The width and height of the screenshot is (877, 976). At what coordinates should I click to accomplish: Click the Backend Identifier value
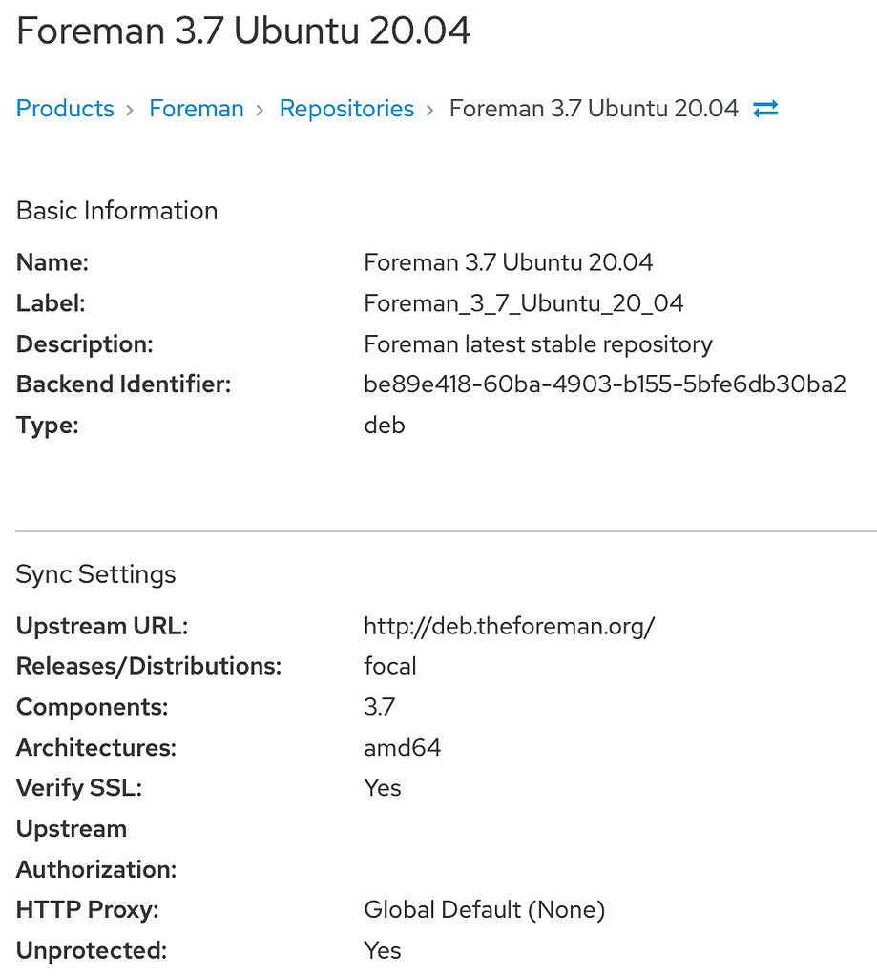605,384
